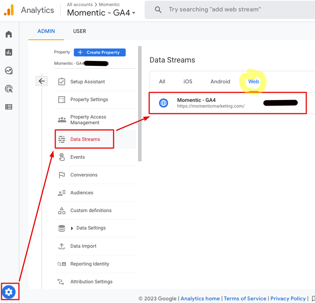
Task: Click the Data Settings database icon
Action: tap(62, 228)
